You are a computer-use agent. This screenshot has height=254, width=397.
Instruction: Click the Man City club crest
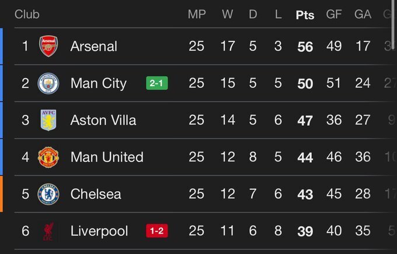click(x=48, y=83)
